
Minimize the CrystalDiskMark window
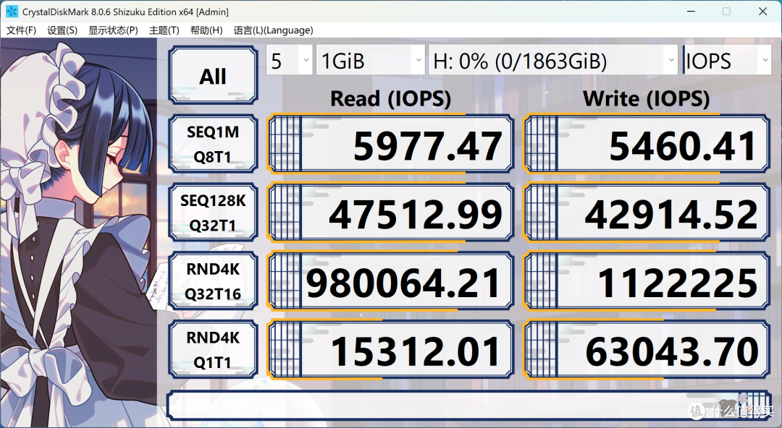coord(691,12)
